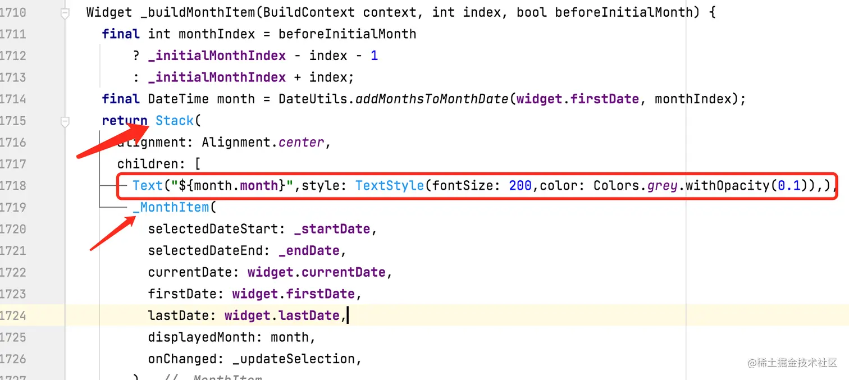Viewport: 849px width, 380px height.
Task: Click the _startDate variable
Action: coord(332,229)
